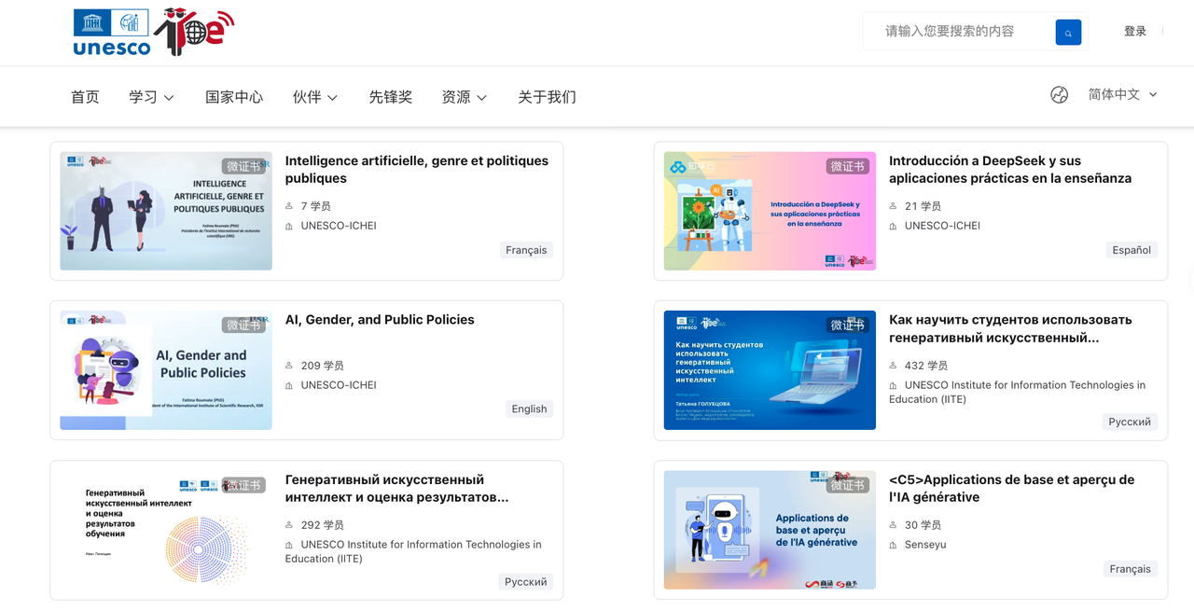1194x610 pixels.
Task: Click blue laptop Russian course thumbnail
Action: tap(770, 370)
